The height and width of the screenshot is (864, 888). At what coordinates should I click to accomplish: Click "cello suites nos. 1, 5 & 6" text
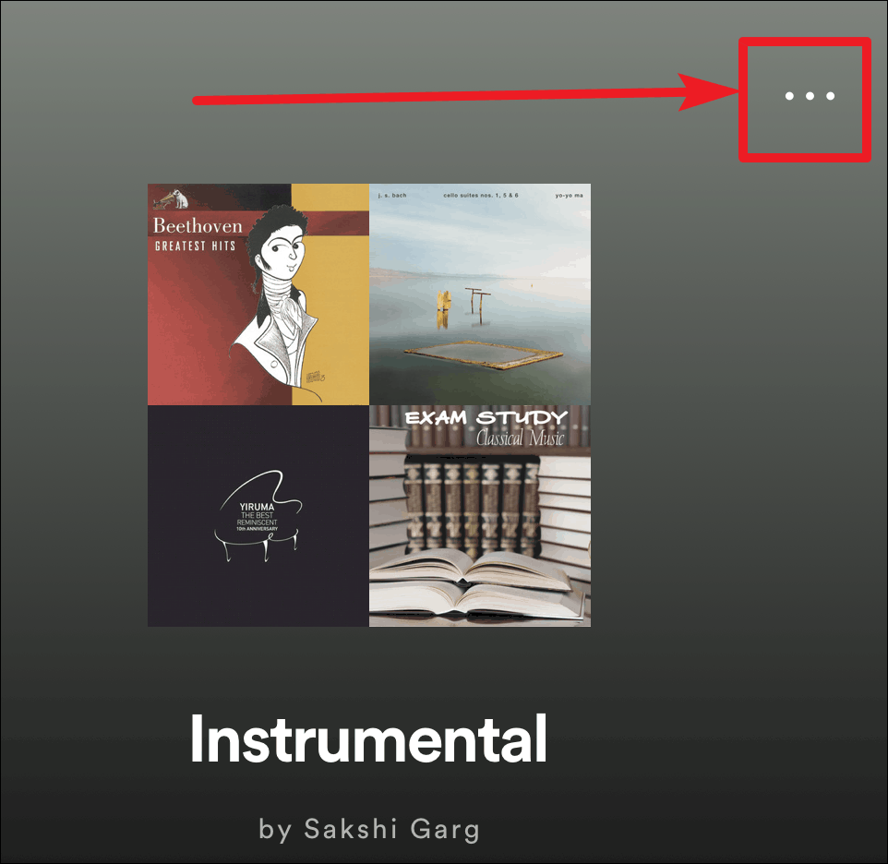pos(481,196)
